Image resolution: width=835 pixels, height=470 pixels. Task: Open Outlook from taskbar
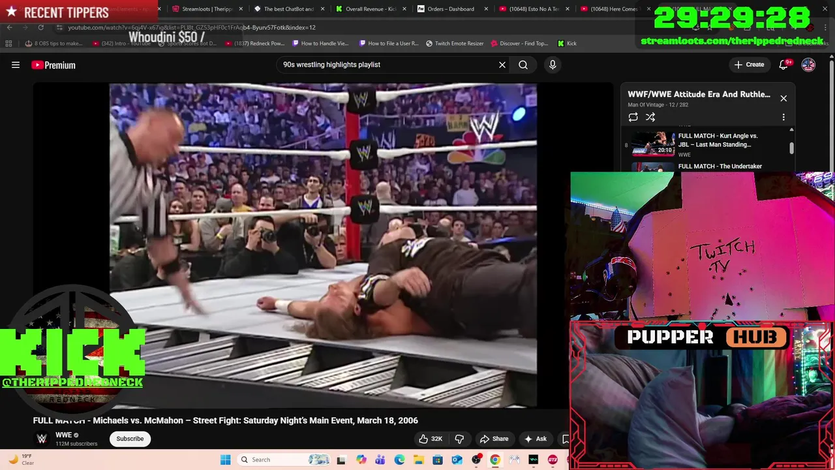tap(457, 460)
